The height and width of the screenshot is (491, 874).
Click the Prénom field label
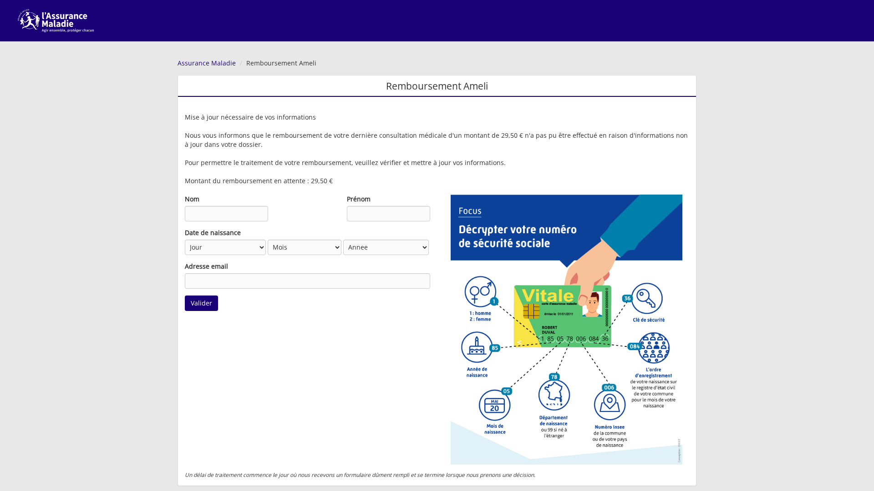point(359,199)
